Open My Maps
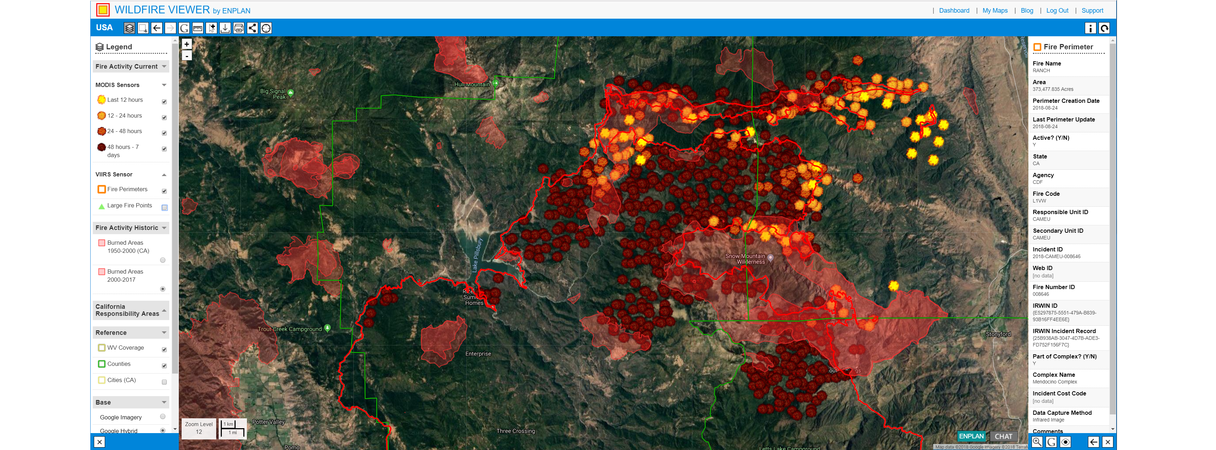Screen dimensions: 1216x450 995,10
